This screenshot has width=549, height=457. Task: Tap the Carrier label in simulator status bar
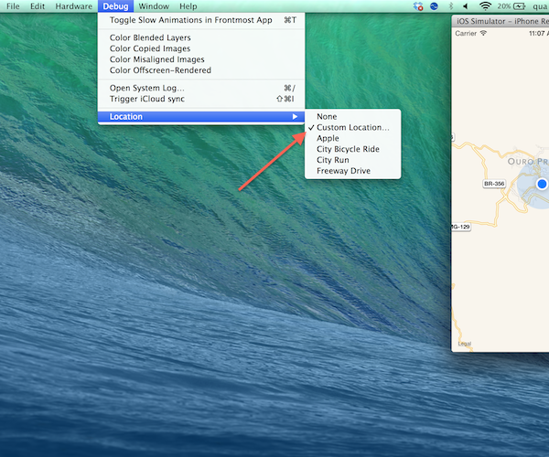coord(466,33)
